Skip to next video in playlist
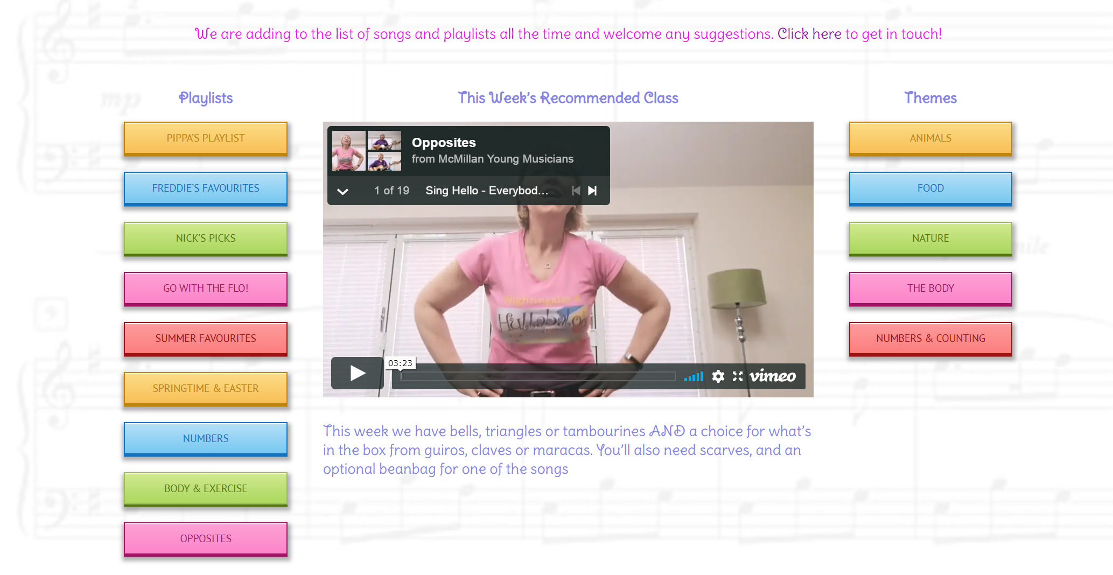Screen dimensions: 1113x575 (x=592, y=191)
